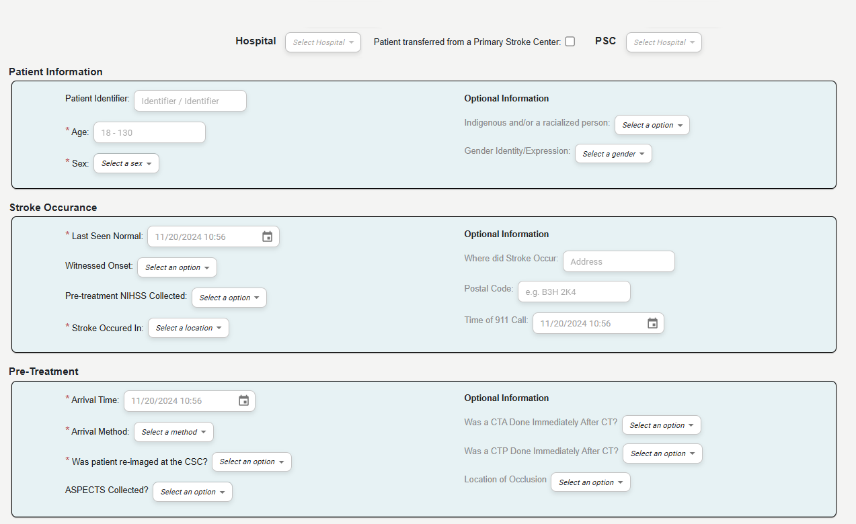Open the Gender Identity/Expression dropdown

pyautogui.click(x=613, y=153)
